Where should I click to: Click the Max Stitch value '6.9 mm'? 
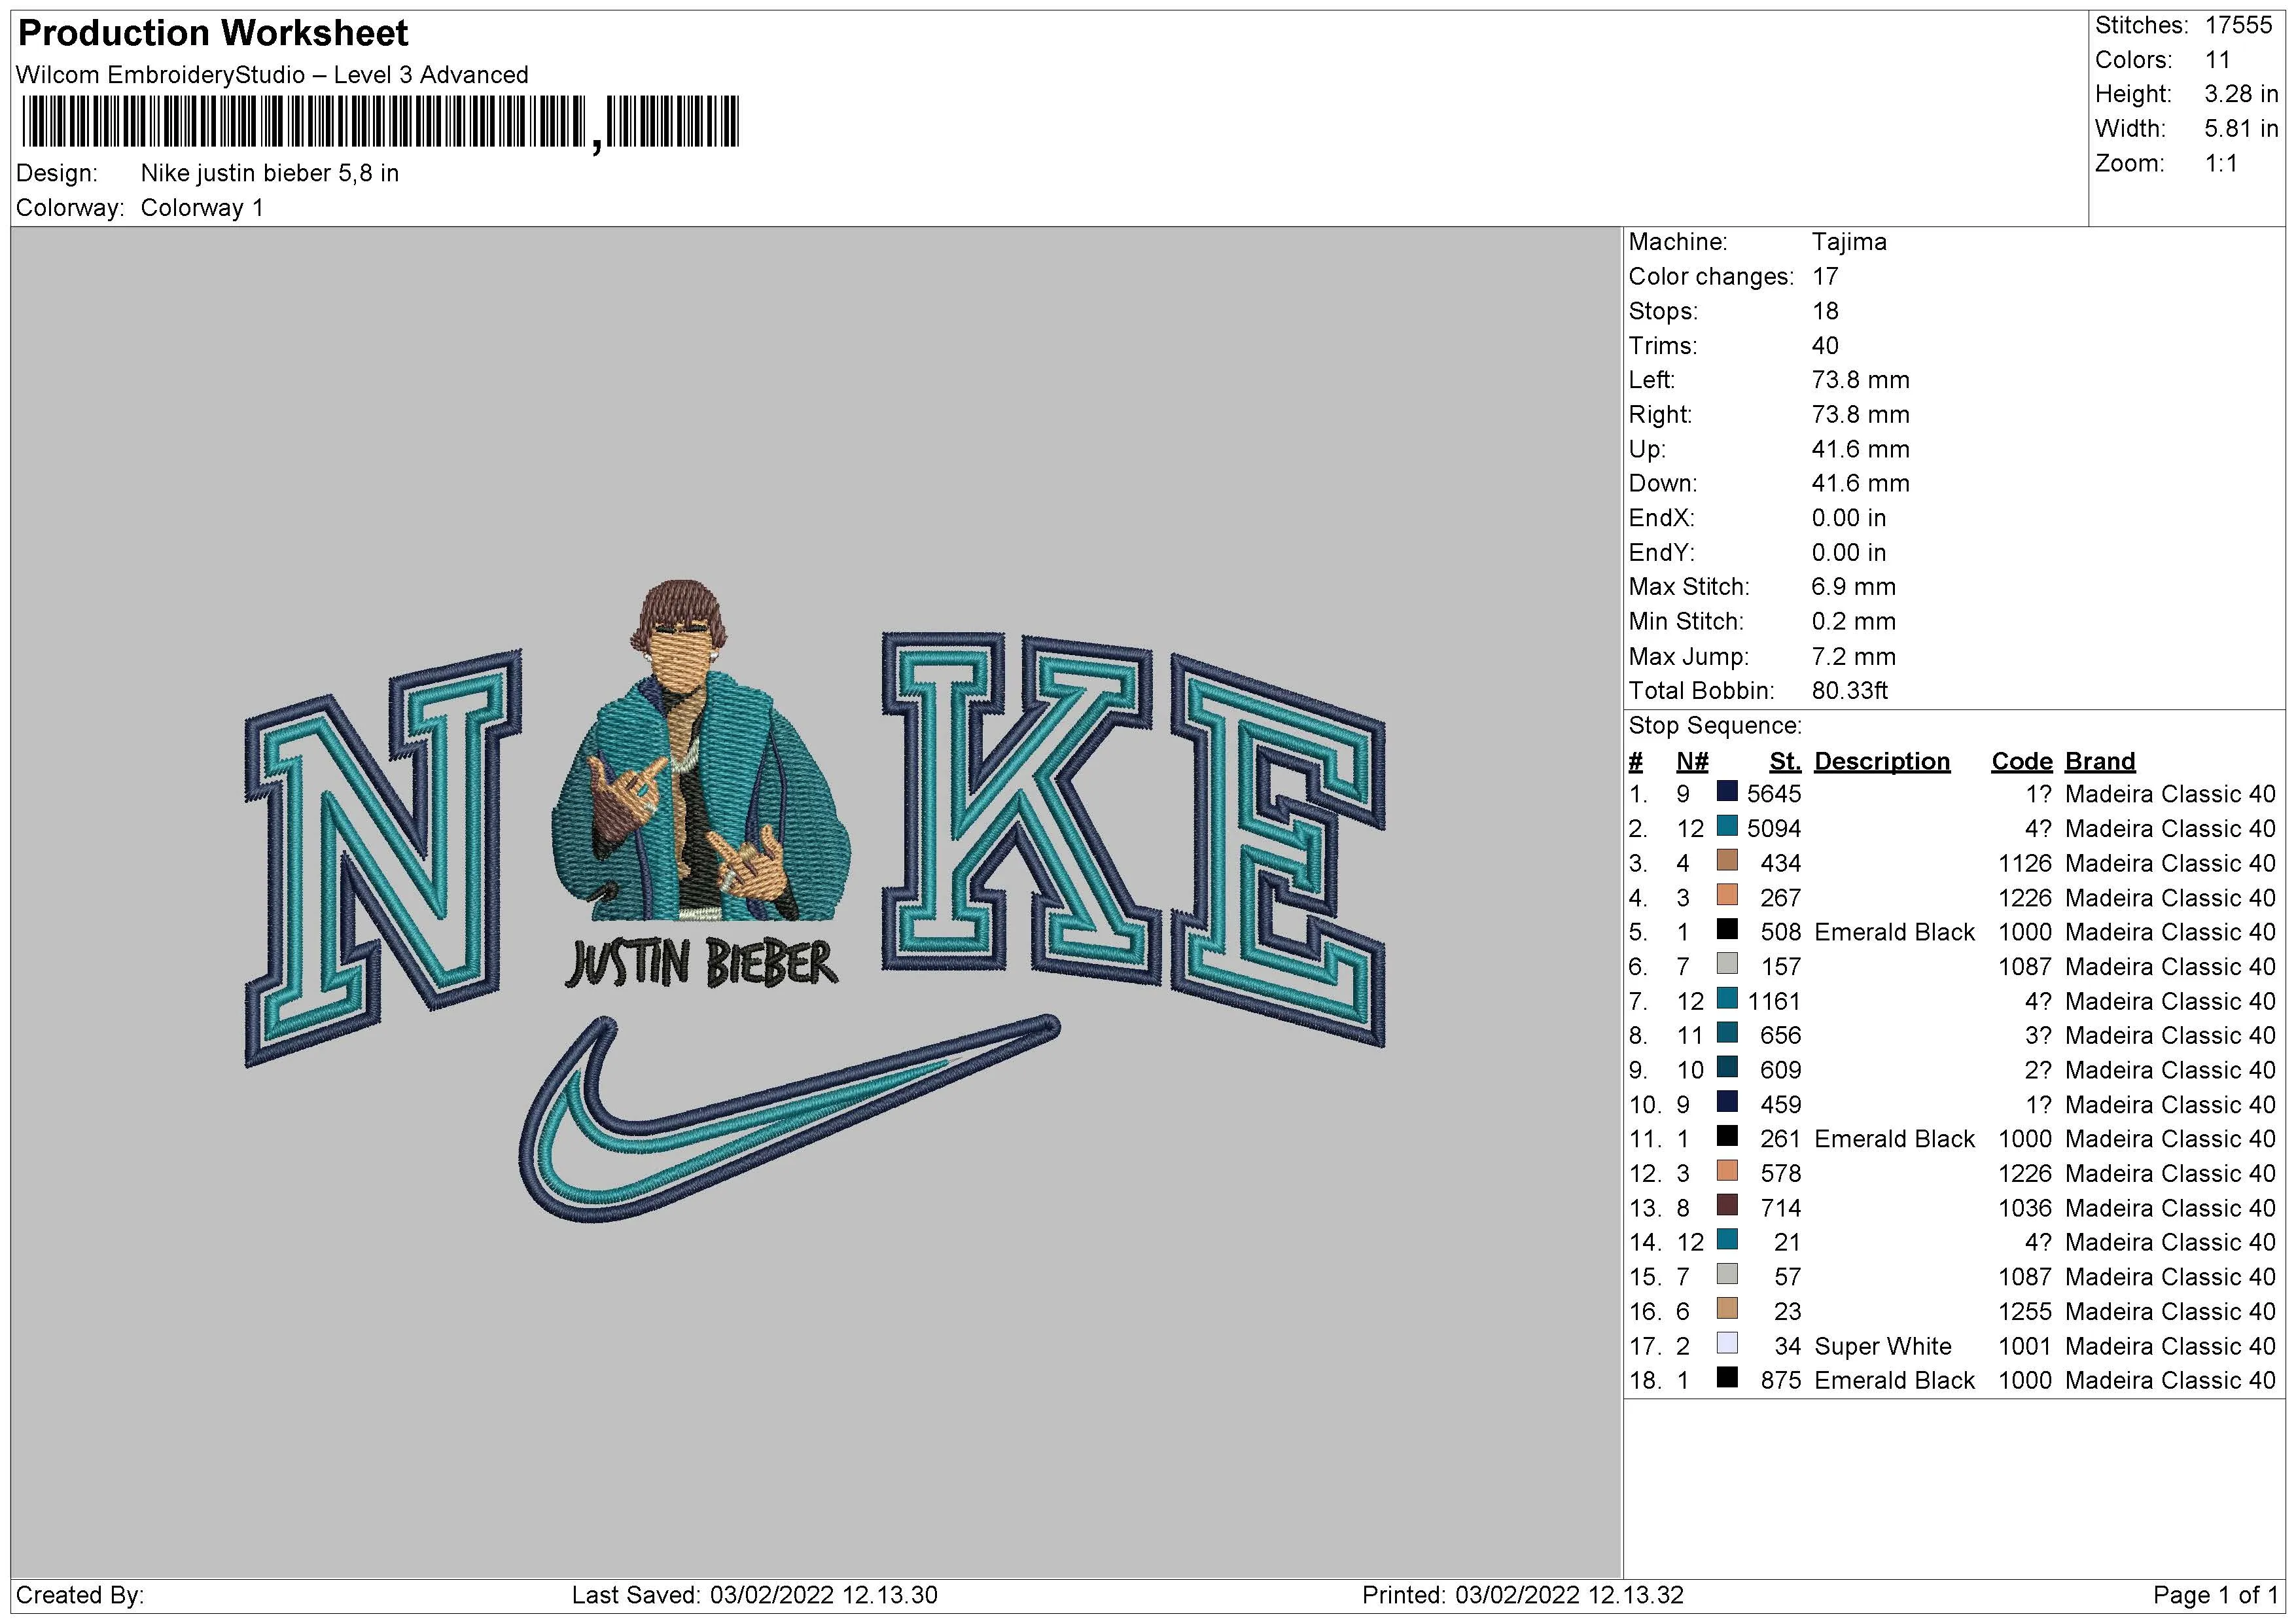tap(1854, 587)
